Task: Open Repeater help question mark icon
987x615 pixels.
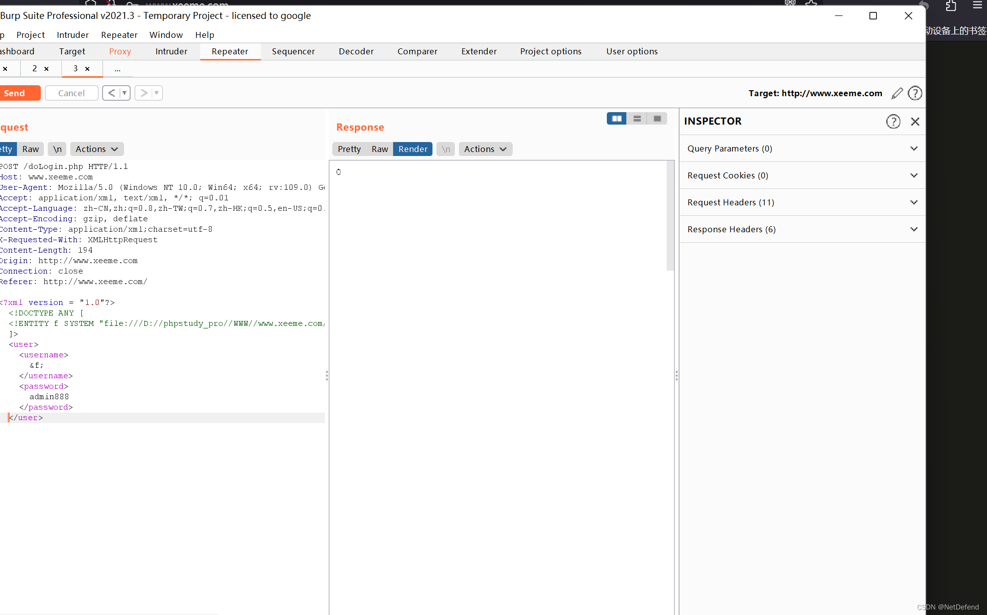Action: [x=915, y=93]
